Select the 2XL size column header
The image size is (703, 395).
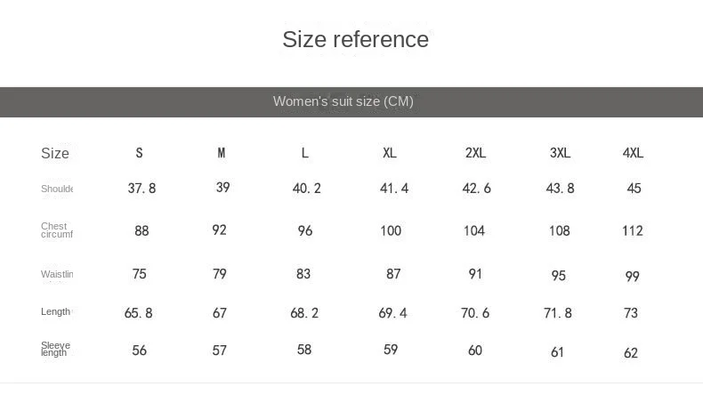[x=475, y=153]
